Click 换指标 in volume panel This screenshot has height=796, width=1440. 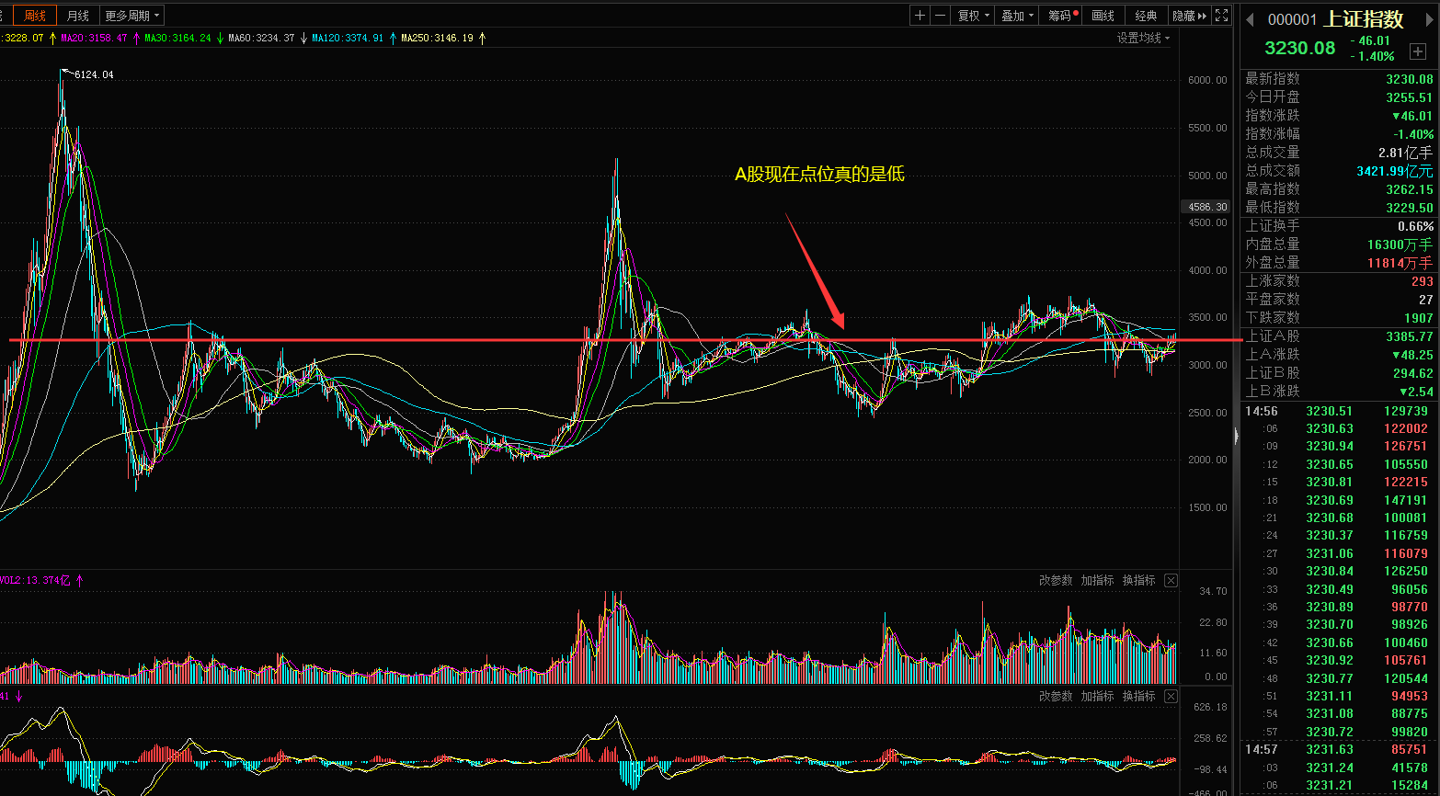1138,580
